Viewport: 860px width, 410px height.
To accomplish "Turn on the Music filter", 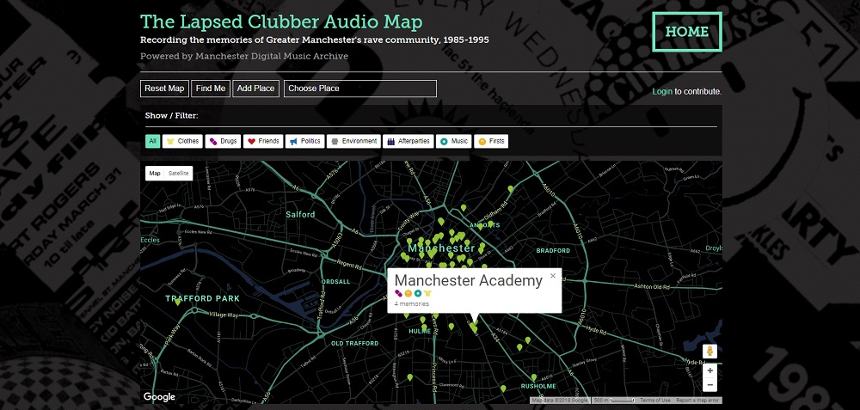I will coord(454,141).
